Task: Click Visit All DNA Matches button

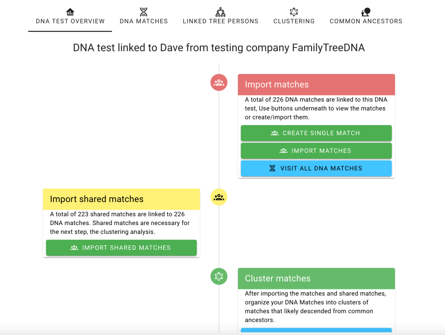Action: [316, 168]
